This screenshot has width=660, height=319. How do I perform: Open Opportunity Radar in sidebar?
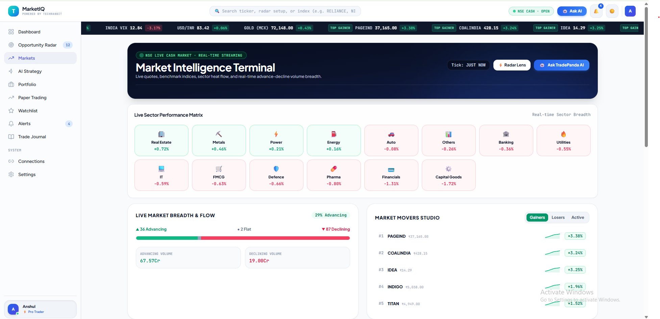click(x=40, y=45)
